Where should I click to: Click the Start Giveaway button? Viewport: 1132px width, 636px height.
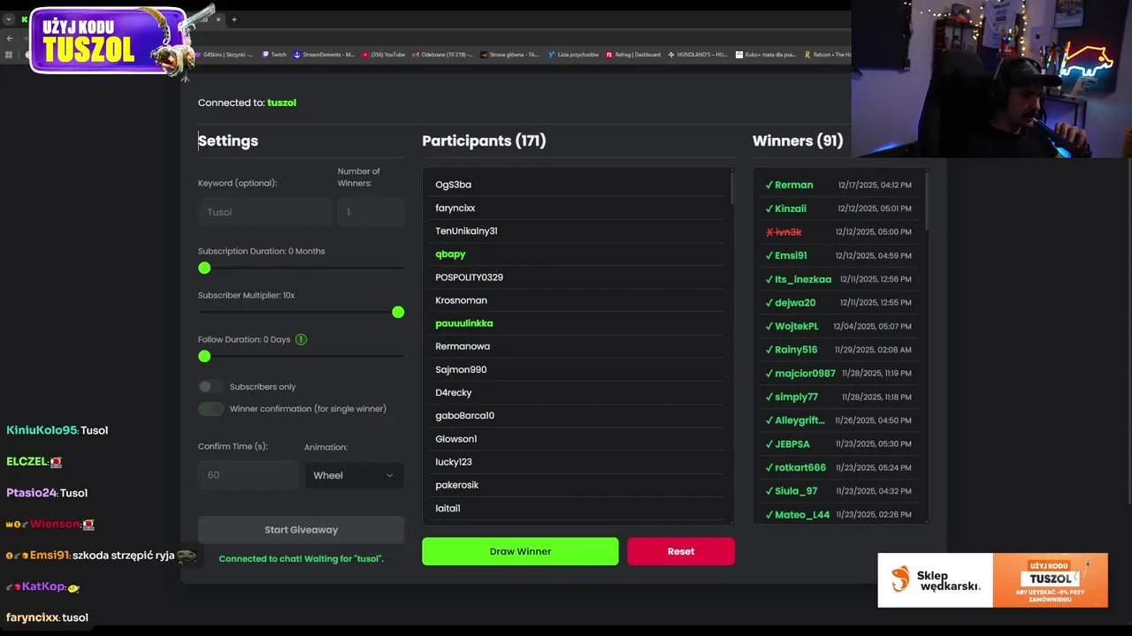pos(301,530)
